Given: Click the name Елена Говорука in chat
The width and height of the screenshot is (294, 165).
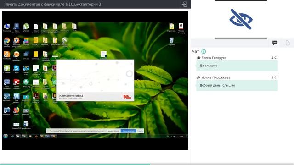Looking at the screenshot, I should pyautogui.click(x=214, y=58).
